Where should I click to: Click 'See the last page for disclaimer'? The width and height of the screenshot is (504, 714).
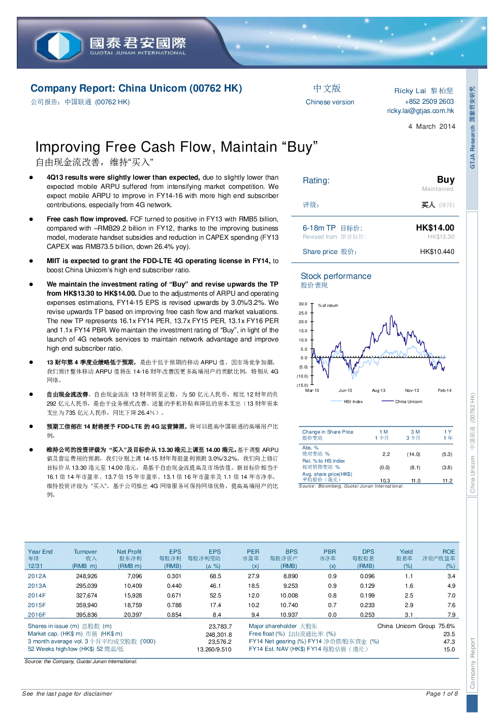[67, 694]
